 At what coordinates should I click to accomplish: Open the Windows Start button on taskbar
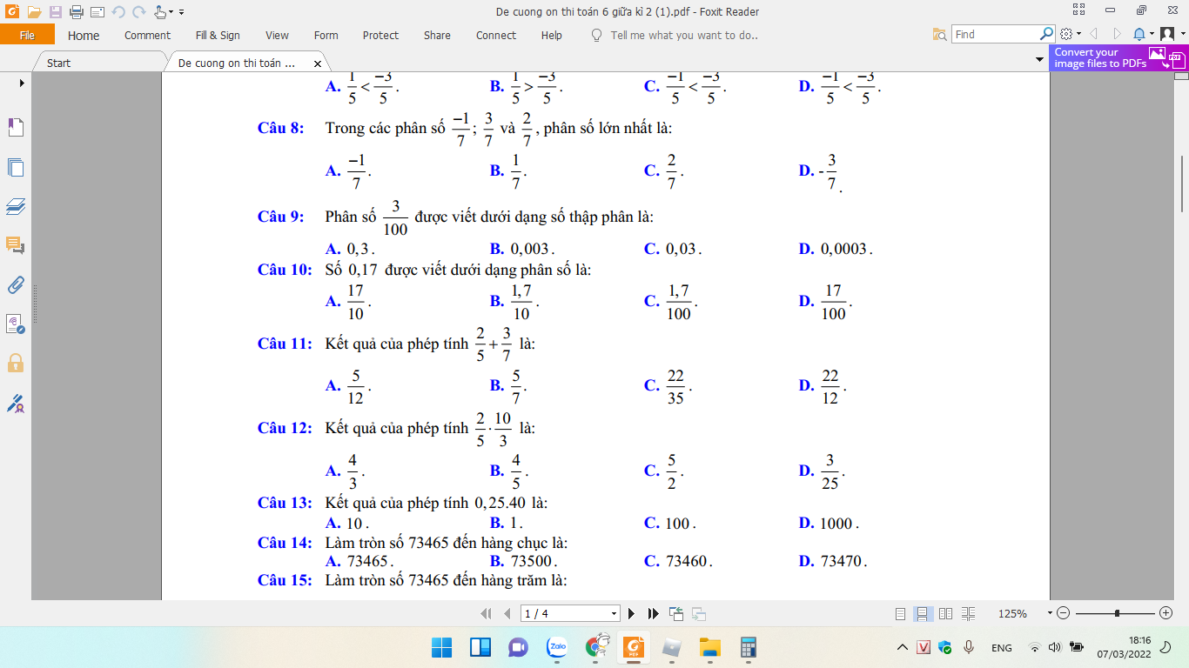point(441,647)
